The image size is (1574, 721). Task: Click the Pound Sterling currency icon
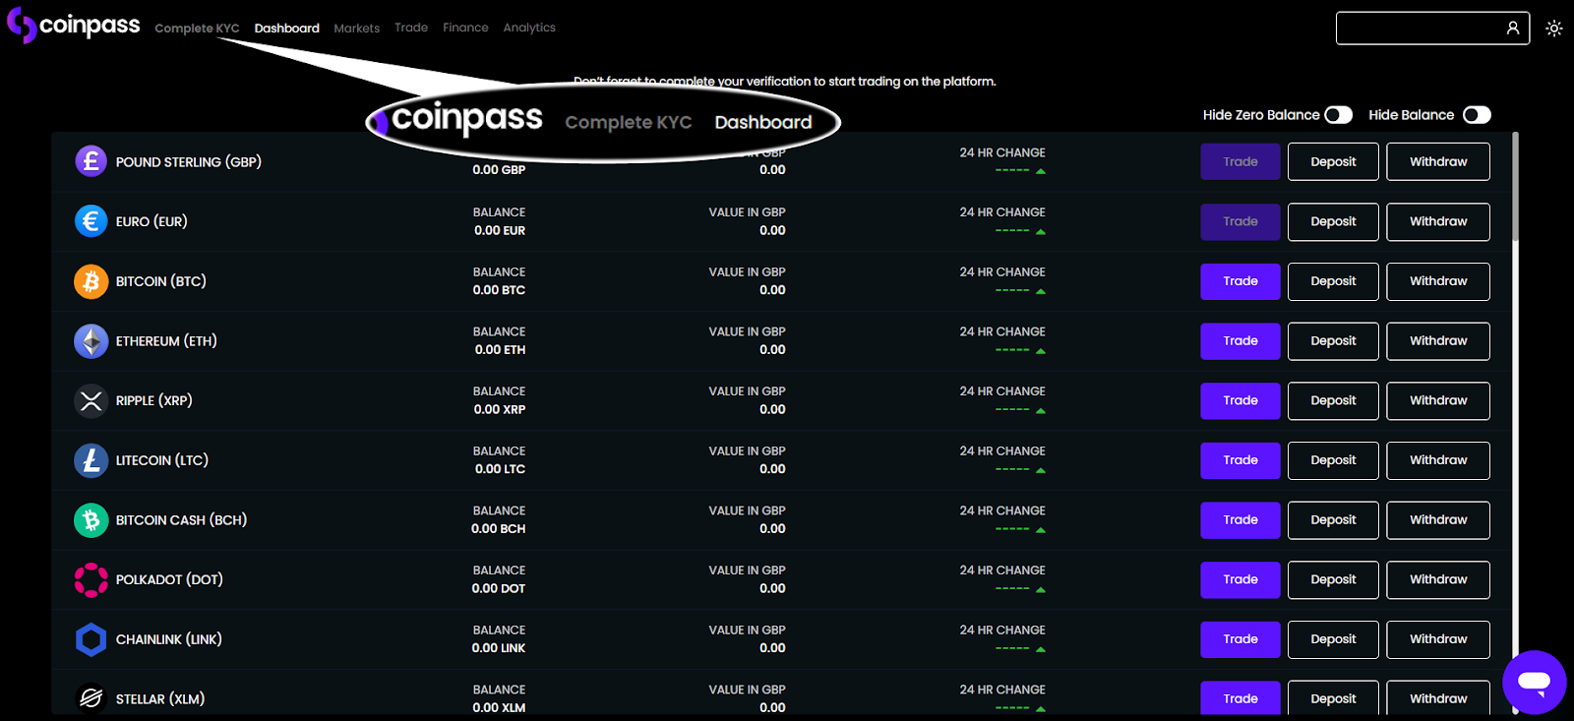click(x=91, y=161)
